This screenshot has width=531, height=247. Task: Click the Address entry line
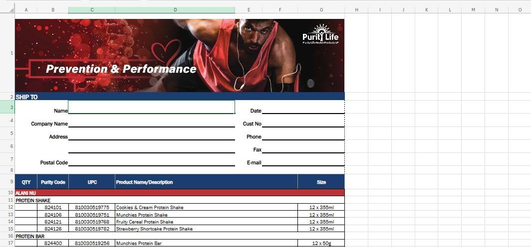point(151,133)
